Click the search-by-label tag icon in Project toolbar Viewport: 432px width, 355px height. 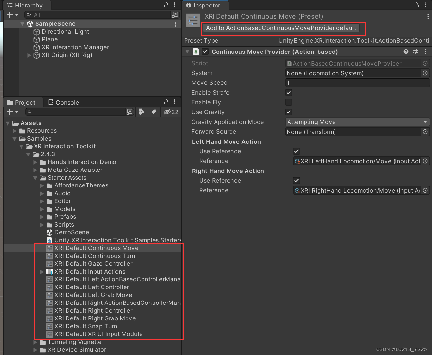[154, 112]
